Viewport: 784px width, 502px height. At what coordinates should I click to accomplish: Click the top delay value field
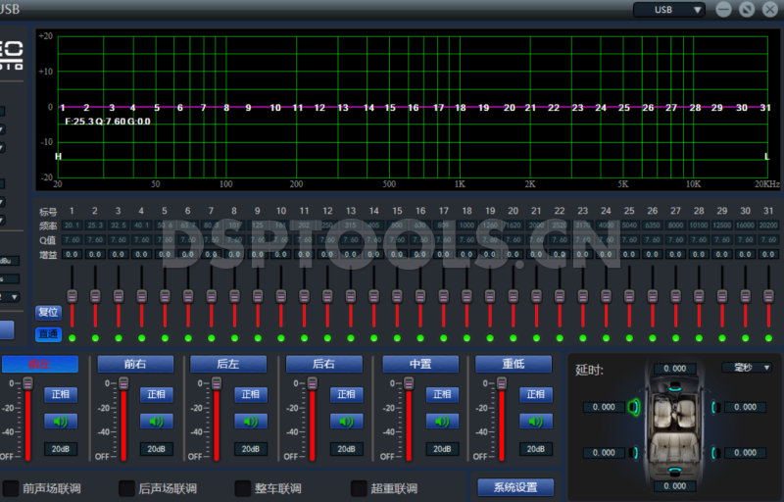pos(674,369)
